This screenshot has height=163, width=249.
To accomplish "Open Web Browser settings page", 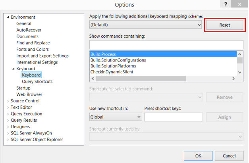I will click(29, 94).
